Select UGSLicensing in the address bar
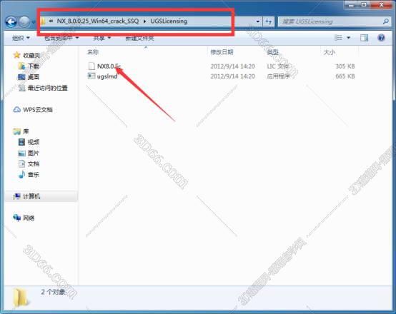 (169, 21)
